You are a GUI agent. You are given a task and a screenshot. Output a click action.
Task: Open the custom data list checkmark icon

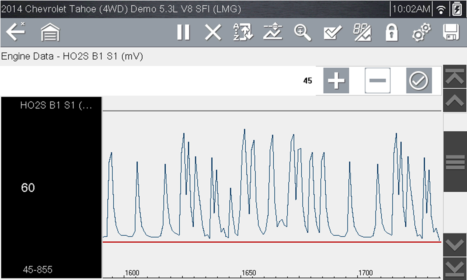coord(332,32)
